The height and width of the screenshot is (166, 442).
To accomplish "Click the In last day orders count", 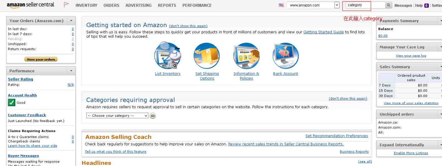I will 73,29.
